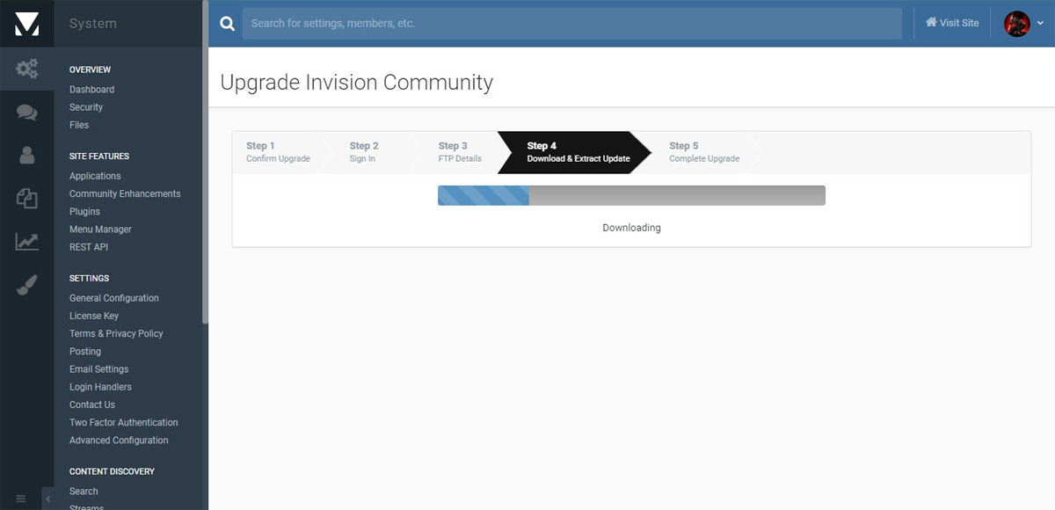Open the Customization paintbrush icon
The height and width of the screenshot is (510, 1055).
26,285
